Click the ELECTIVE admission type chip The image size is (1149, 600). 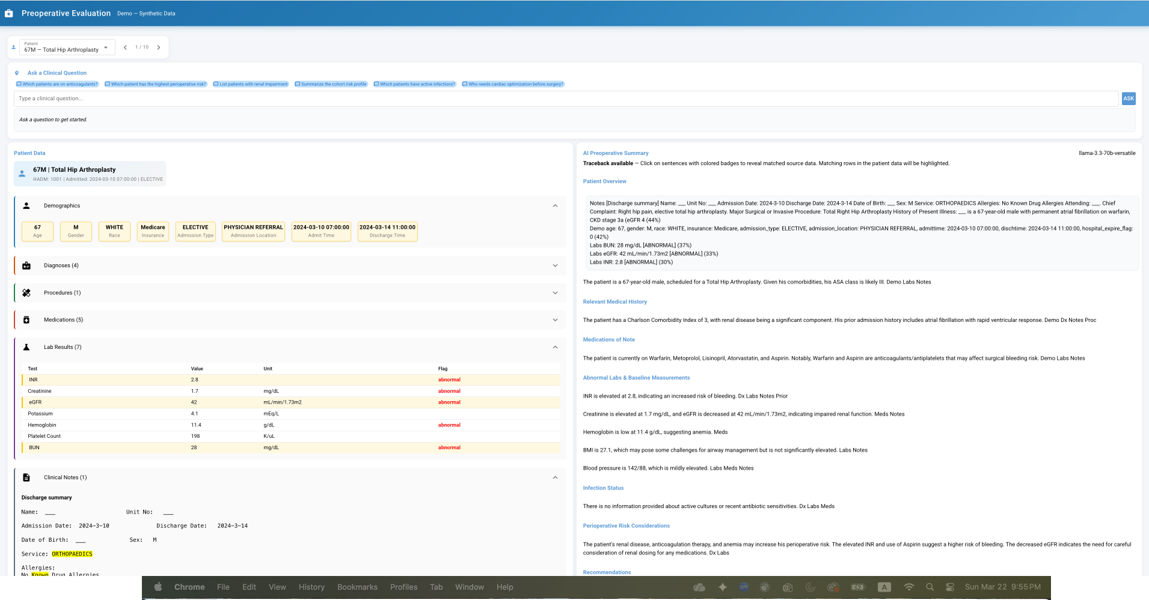click(195, 231)
